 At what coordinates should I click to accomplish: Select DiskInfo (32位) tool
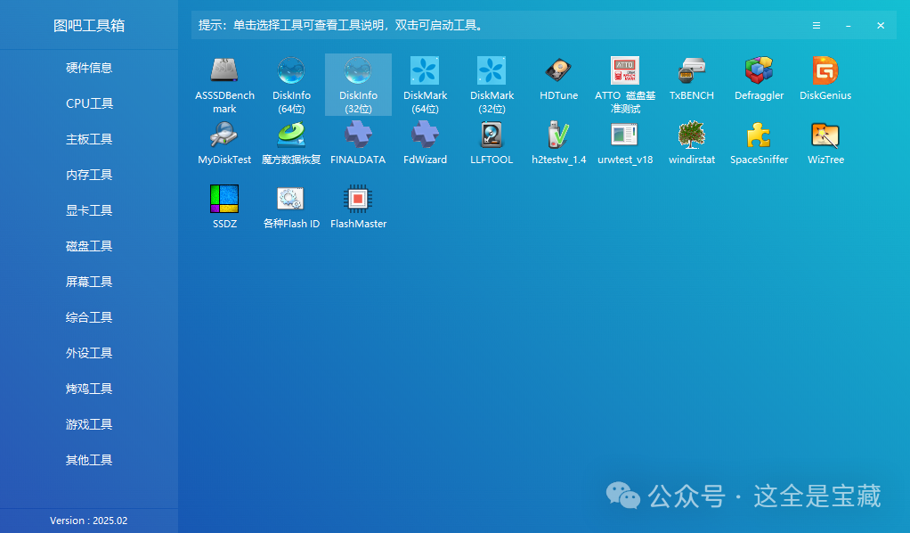point(358,85)
